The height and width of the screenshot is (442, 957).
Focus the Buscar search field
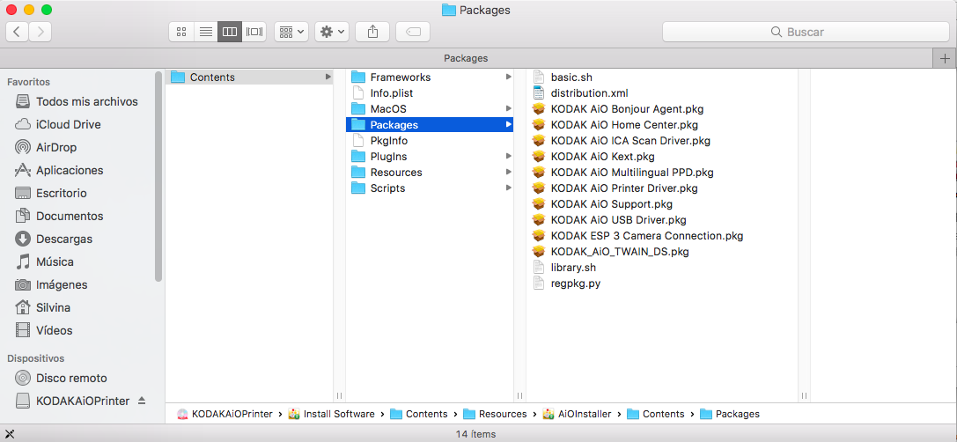click(806, 32)
